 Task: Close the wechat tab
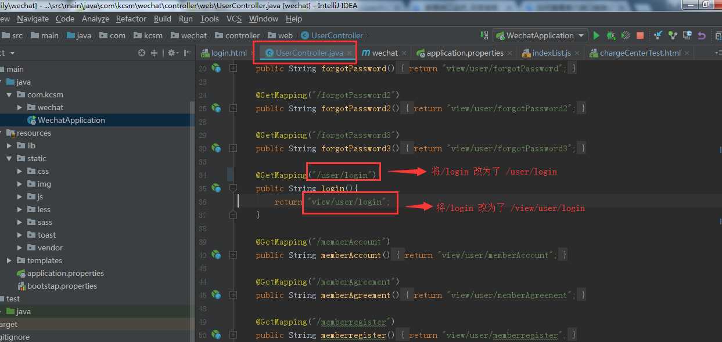pos(404,53)
